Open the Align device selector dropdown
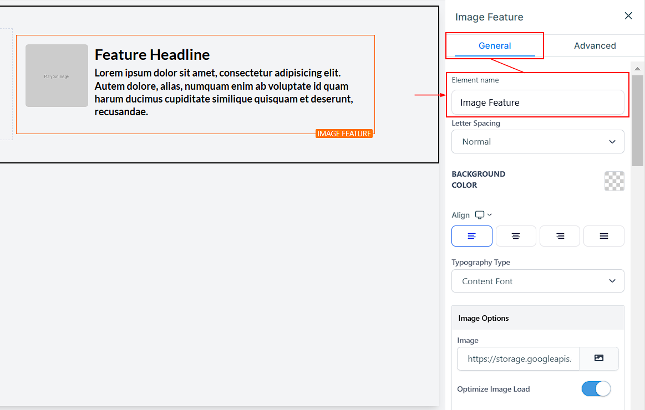This screenshot has height=410, width=645. (484, 215)
